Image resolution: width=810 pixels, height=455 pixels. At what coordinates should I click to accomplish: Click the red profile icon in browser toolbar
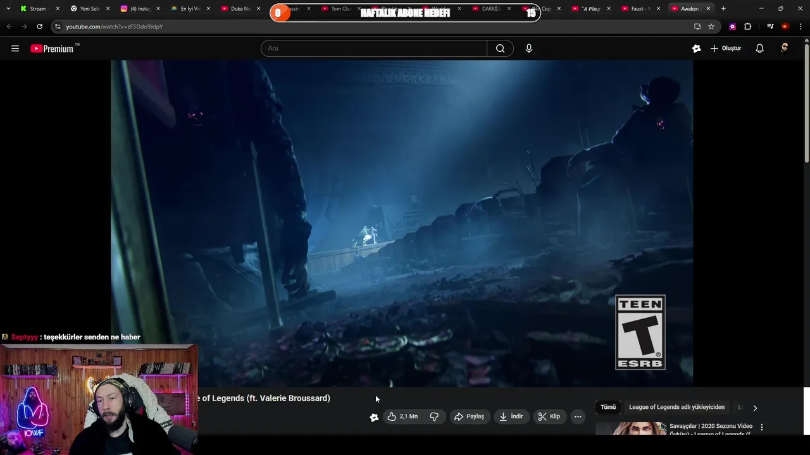785,27
